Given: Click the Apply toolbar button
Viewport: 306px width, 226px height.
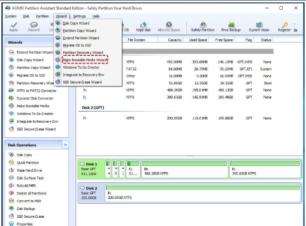Looking at the screenshot, I should tap(14, 27).
